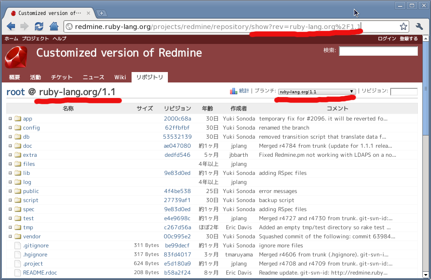The image size is (431, 280).
Task: Expand the doc directory tree node
Action: tap(10, 146)
